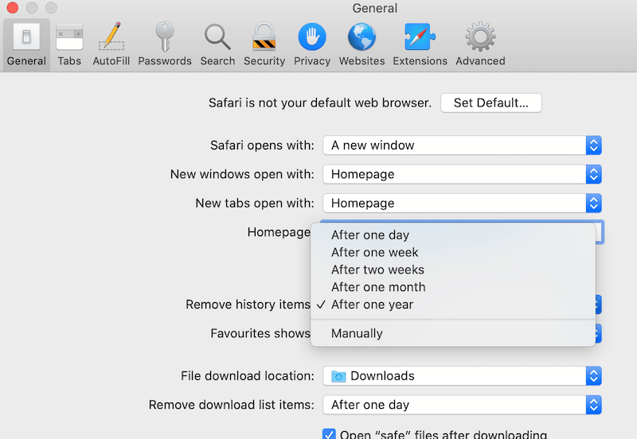
Task: Expand the Remove download list items dropdown
Action: point(462,405)
